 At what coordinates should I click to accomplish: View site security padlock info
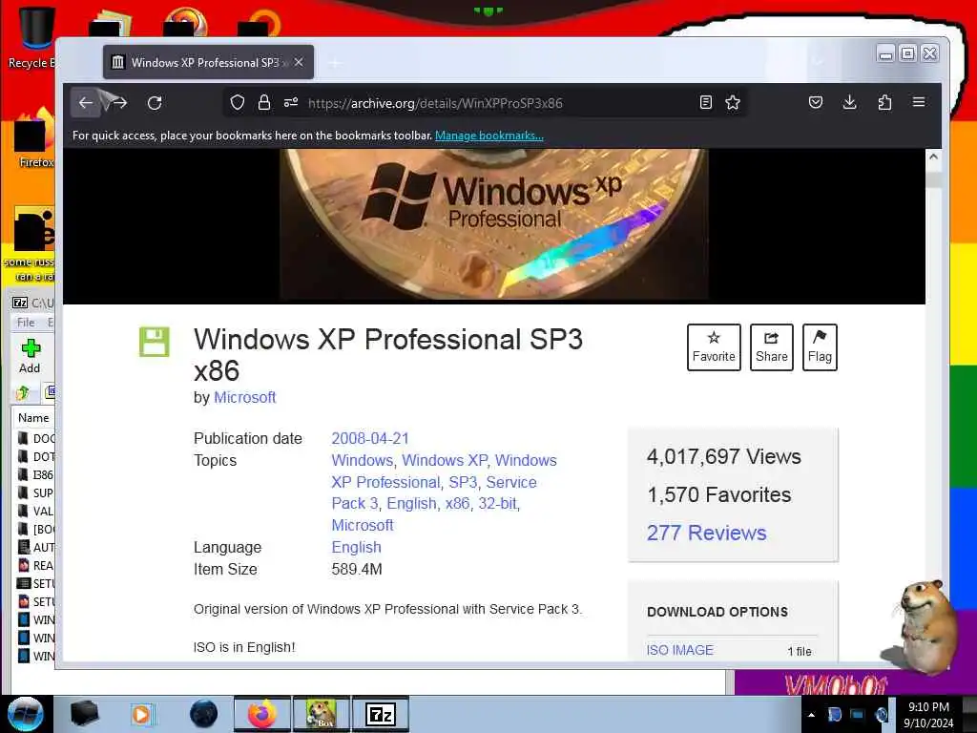[264, 103]
